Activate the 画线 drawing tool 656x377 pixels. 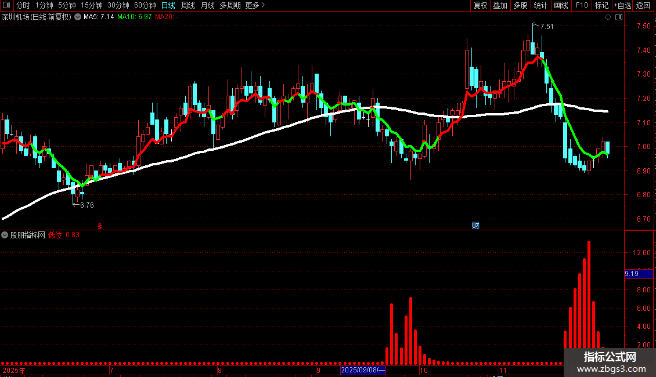(561, 5)
